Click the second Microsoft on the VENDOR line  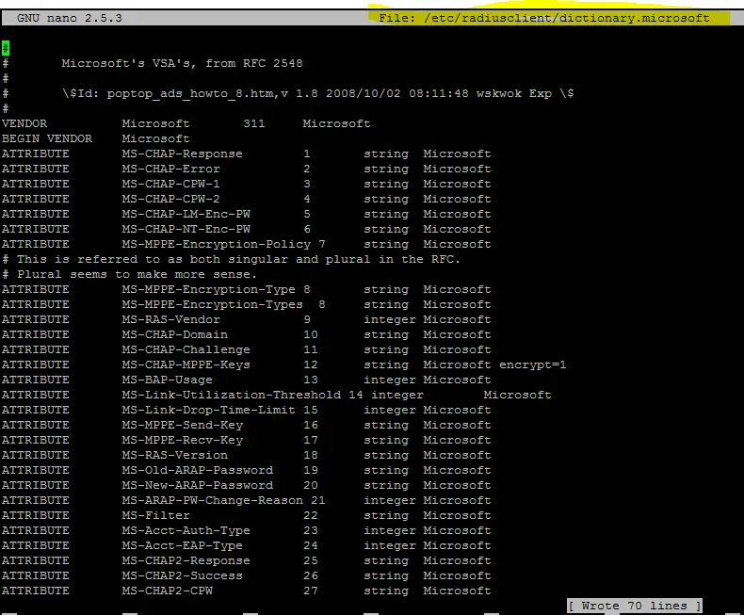point(337,123)
